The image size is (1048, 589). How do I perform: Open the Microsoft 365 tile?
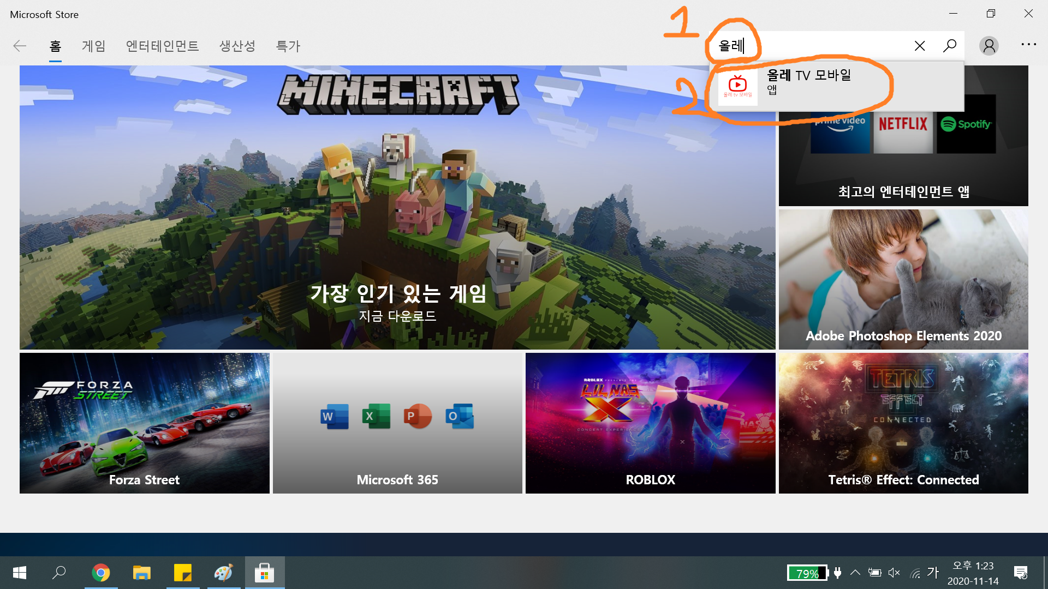397,423
